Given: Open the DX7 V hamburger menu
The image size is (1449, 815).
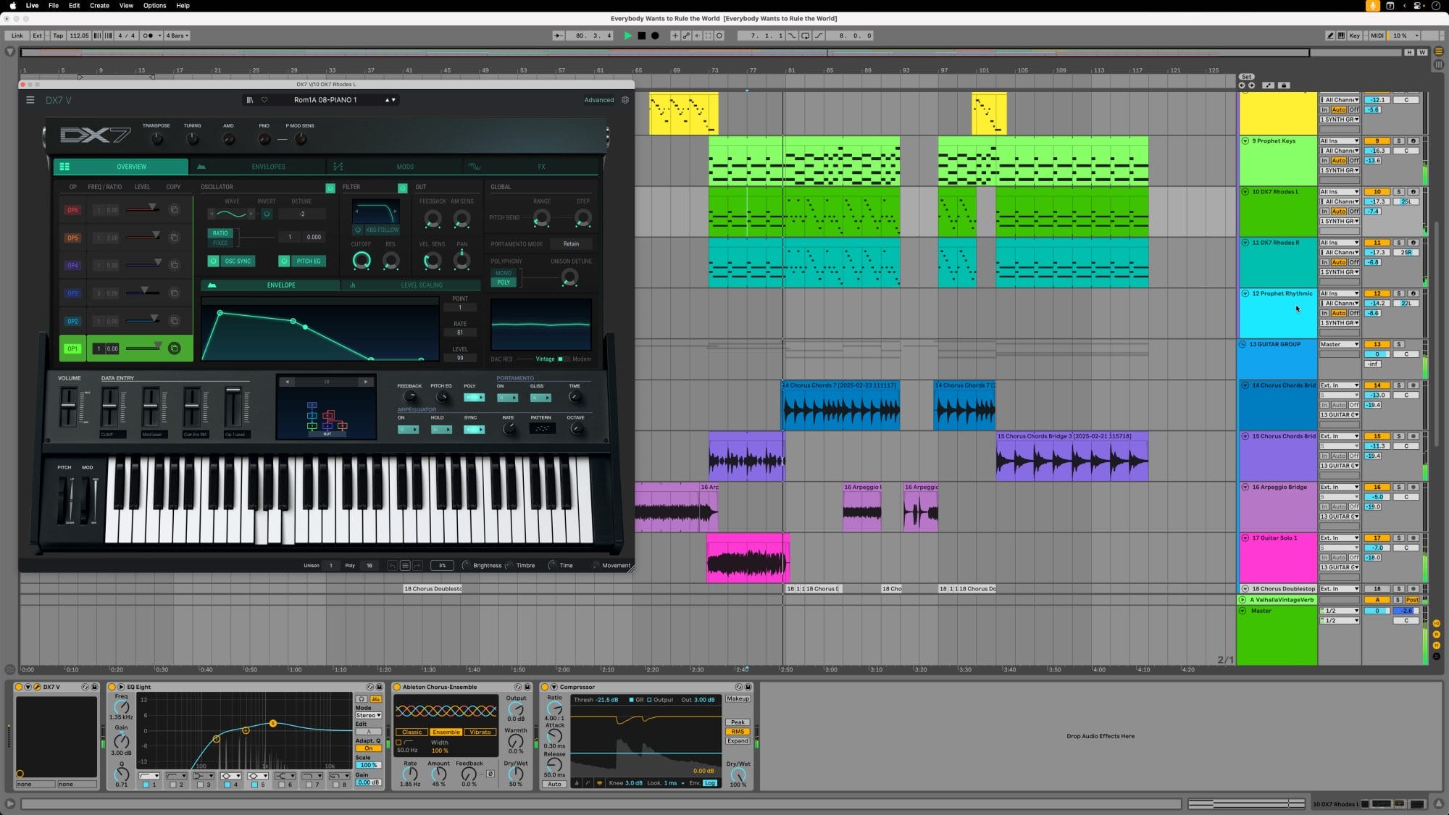Looking at the screenshot, I should tap(30, 100).
